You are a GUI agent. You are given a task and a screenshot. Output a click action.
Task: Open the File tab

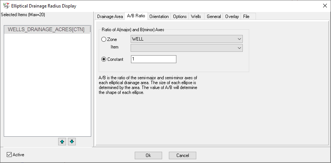[246, 17]
